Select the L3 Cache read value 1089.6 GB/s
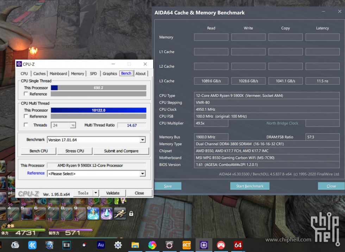 click(x=211, y=81)
